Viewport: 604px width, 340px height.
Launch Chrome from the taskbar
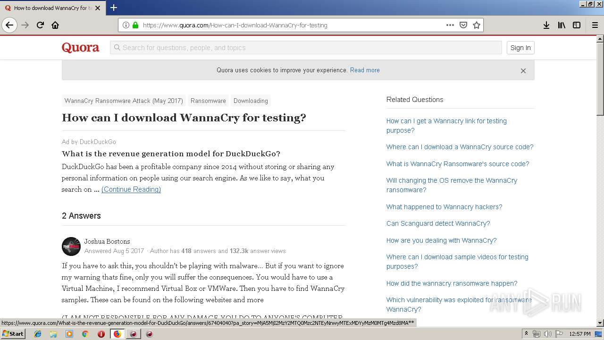(x=85, y=334)
